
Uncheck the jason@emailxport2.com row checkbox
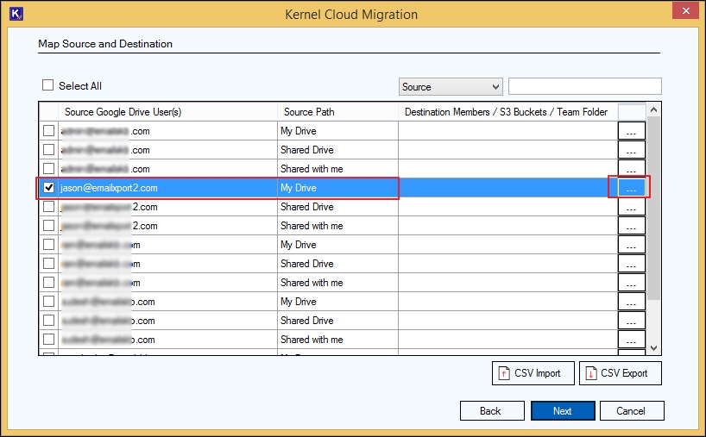[x=48, y=188]
